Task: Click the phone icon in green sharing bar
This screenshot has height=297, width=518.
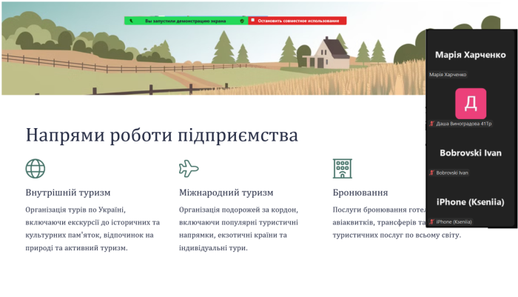Action: (131, 21)
